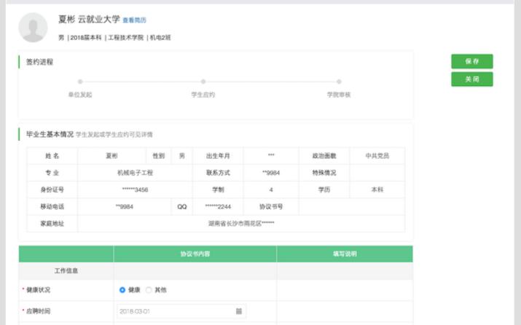Image resolution: width=521 pixels, height=325 pixels.
Task: Click the 学生应约 progress step dot
Action: (x=203, y=82)
